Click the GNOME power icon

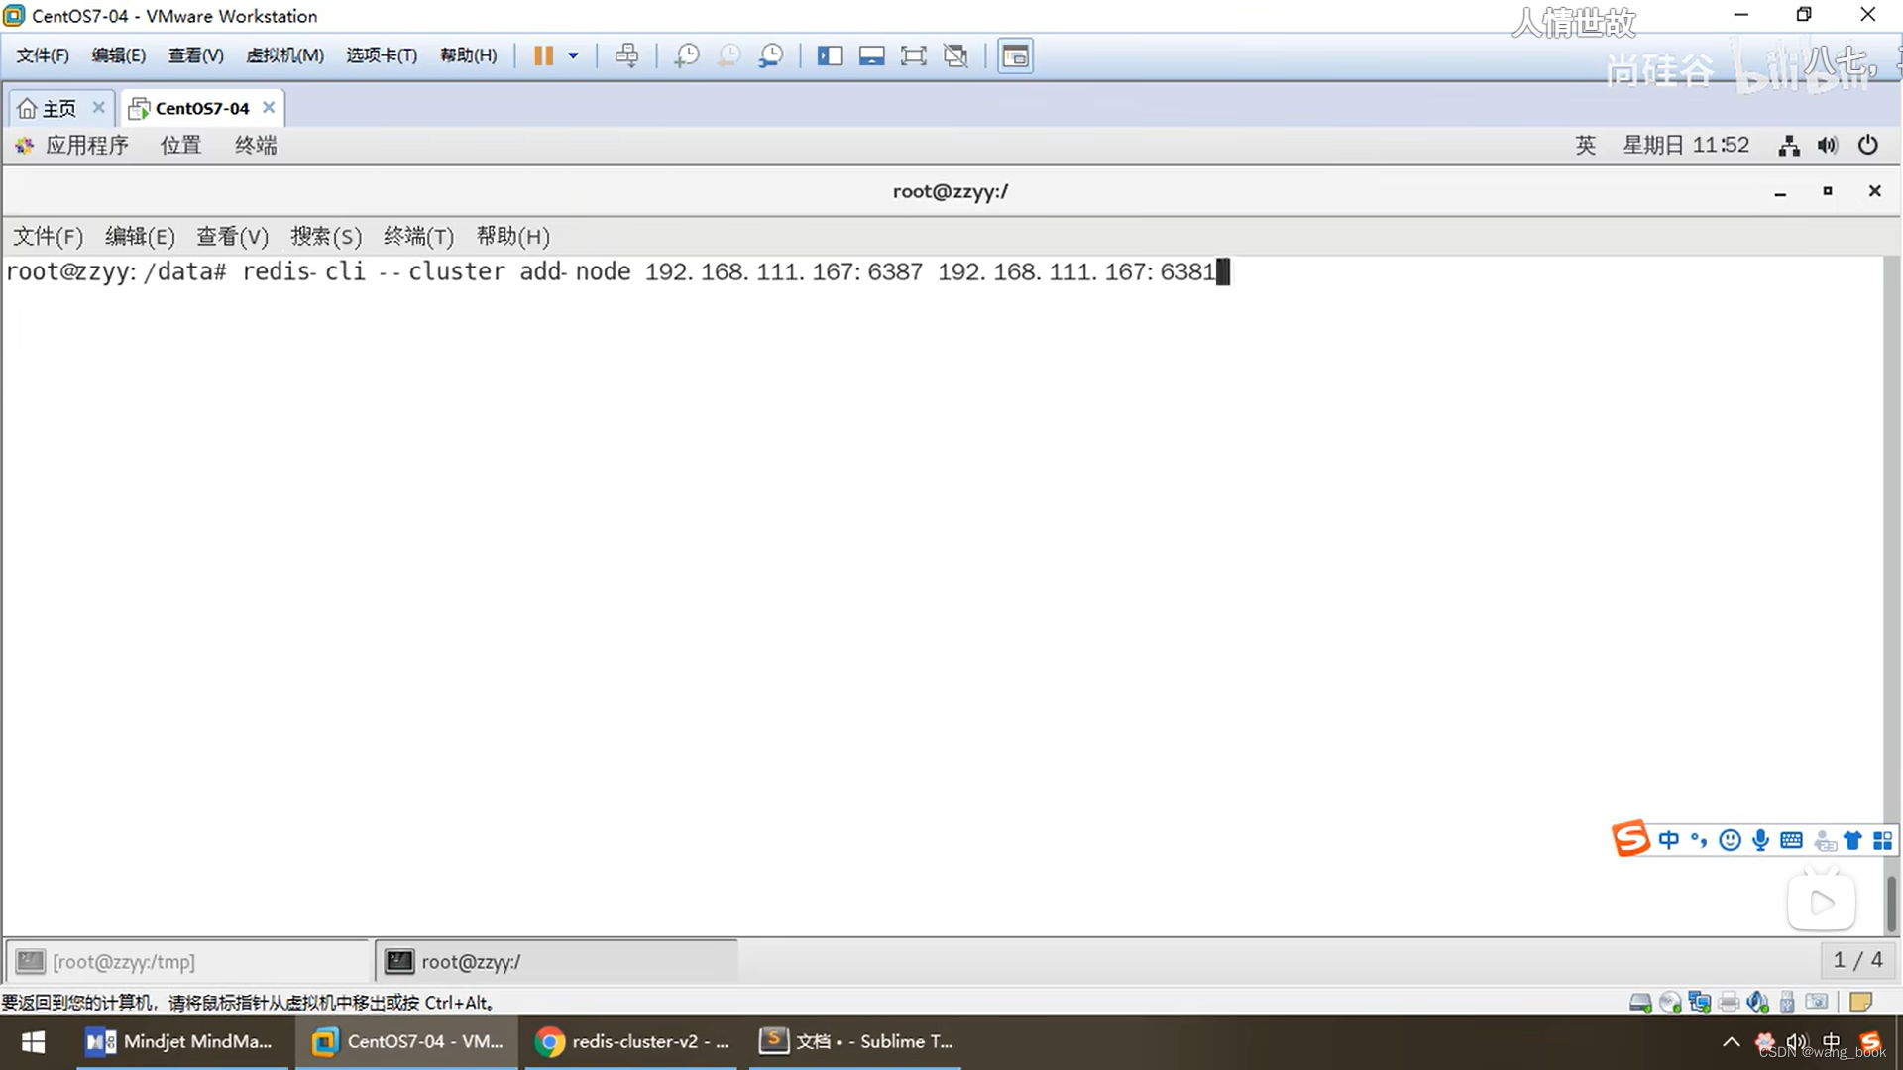[x=1867, y=145]
